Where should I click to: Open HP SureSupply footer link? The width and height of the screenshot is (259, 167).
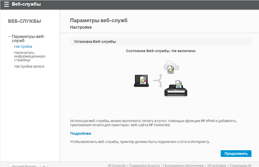point(217,165)
